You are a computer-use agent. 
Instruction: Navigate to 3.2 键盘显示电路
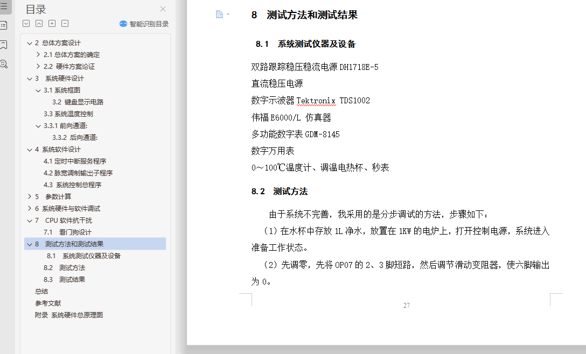pyautogui.click(x=78, y=102)
